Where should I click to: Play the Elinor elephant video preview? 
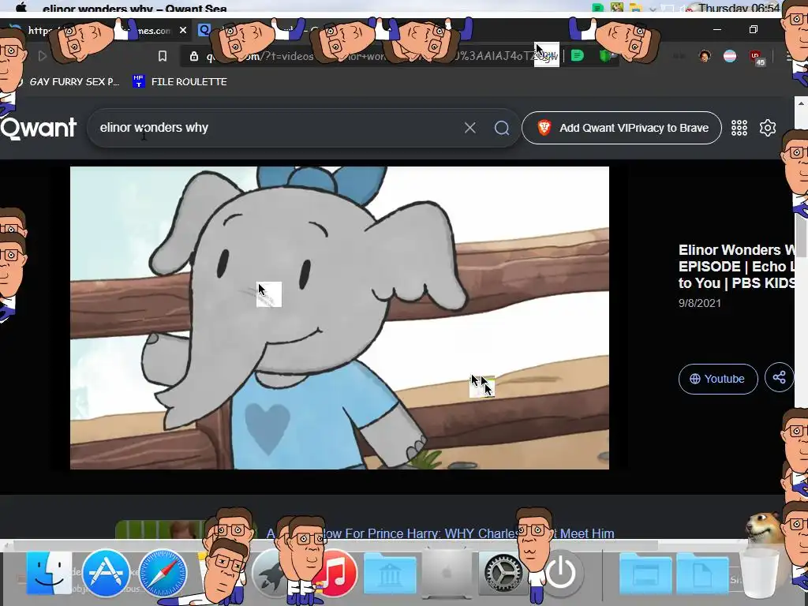(339, 318)
